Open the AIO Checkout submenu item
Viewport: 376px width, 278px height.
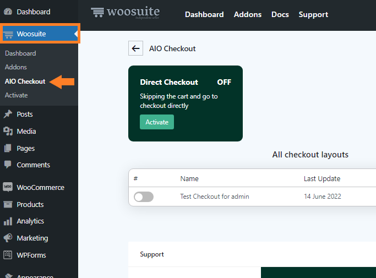pos(25,81)
